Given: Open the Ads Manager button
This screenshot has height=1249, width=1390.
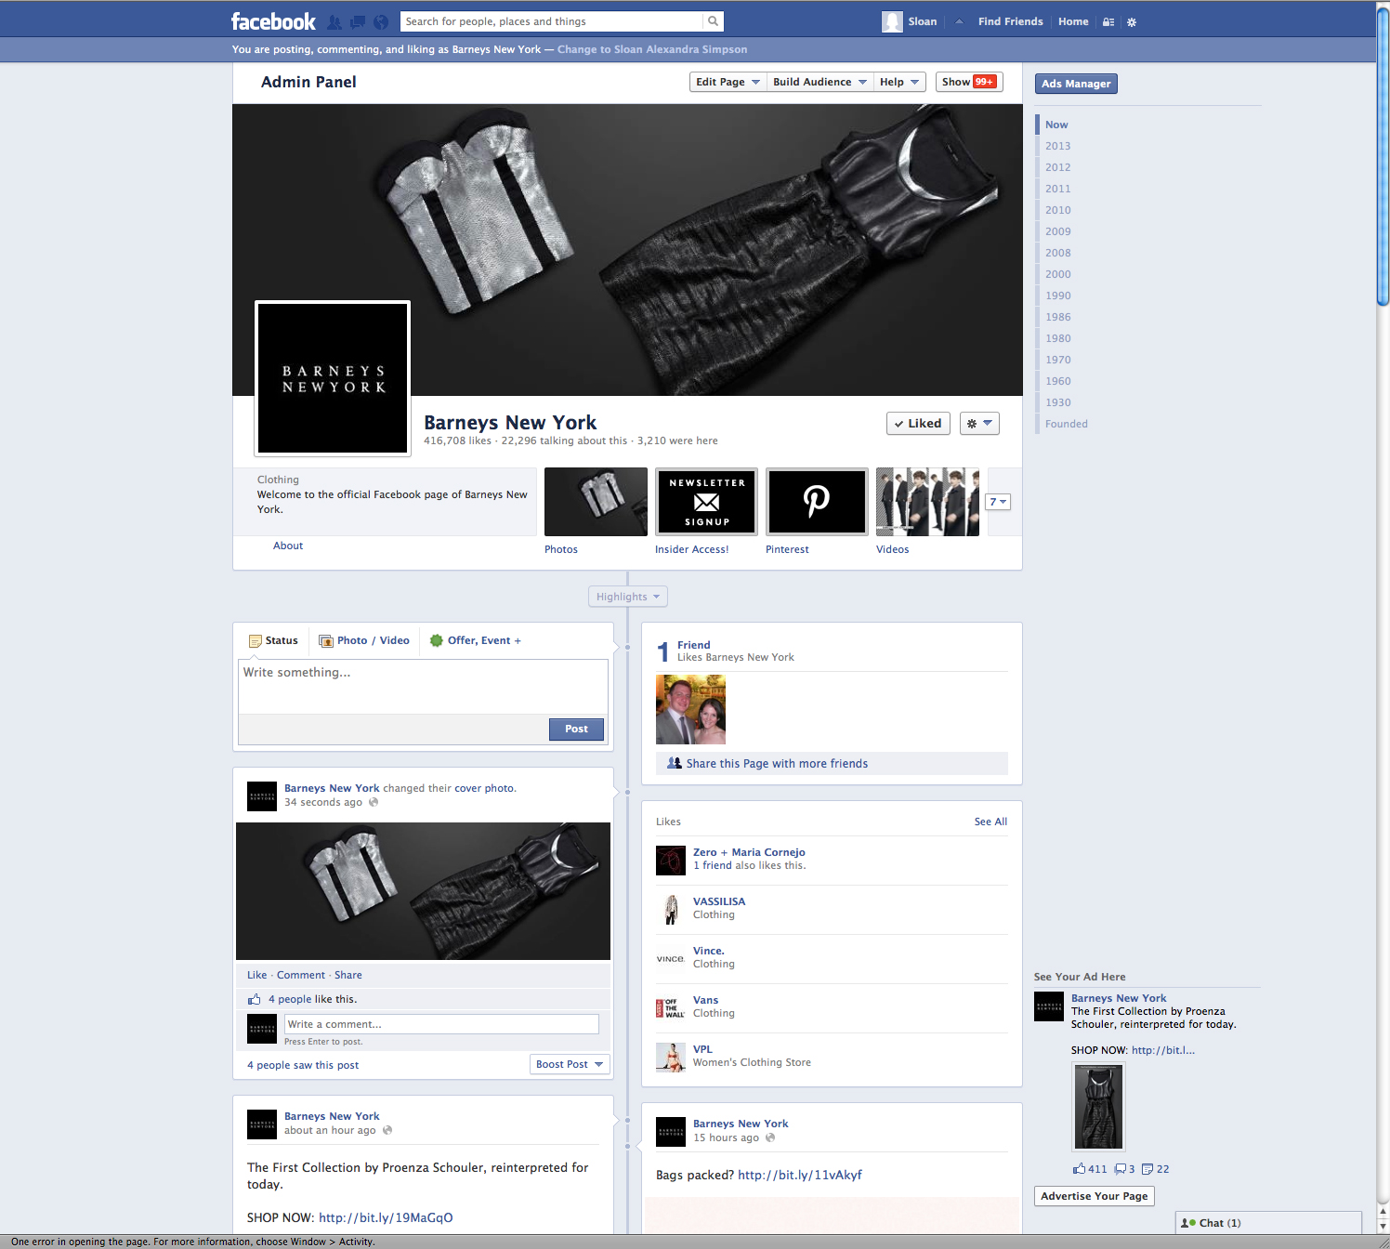Looking at the screenshot, I should point(1076,84).
